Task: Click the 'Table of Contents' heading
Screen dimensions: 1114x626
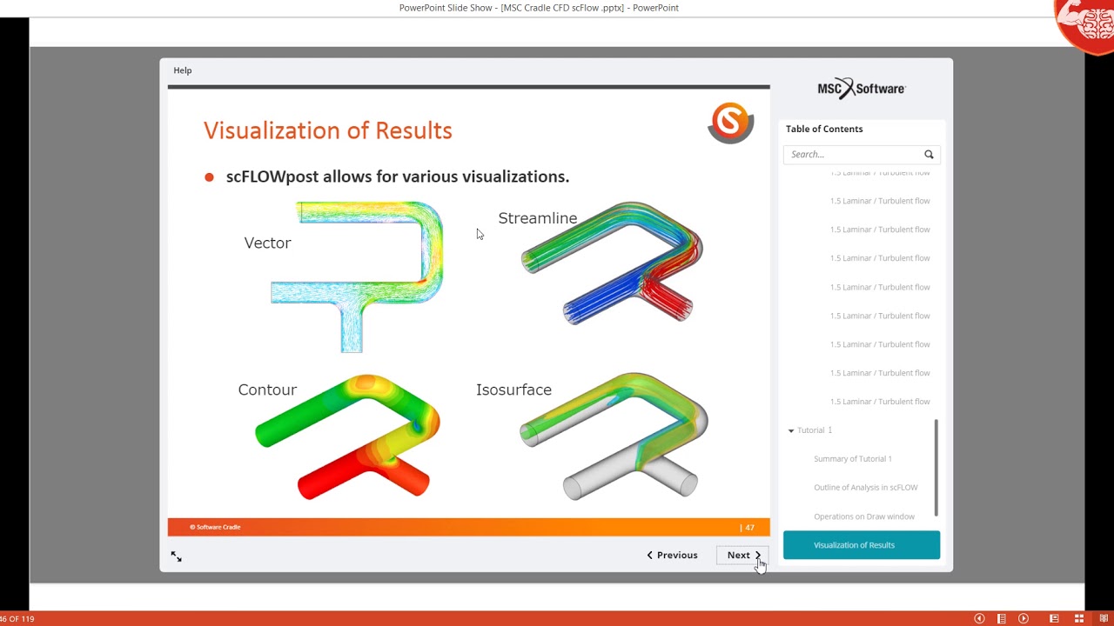Action: (824, 129)
